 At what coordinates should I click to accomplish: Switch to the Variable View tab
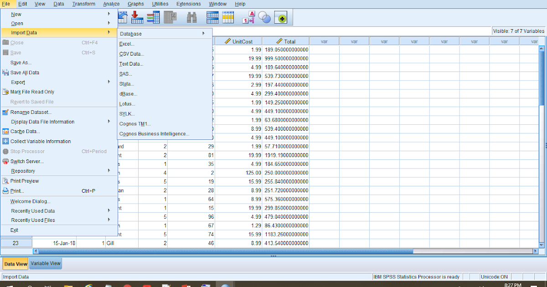pyautogui.click(x=45, y=263)
